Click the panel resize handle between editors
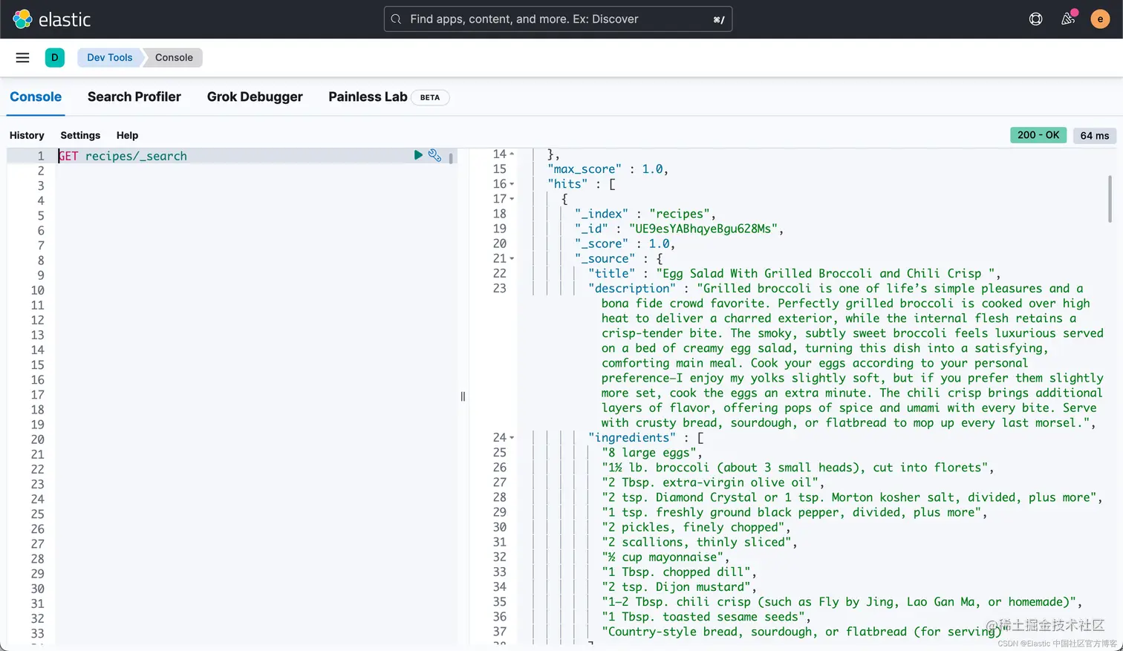Screen dimensions: 1123x651 463,396
